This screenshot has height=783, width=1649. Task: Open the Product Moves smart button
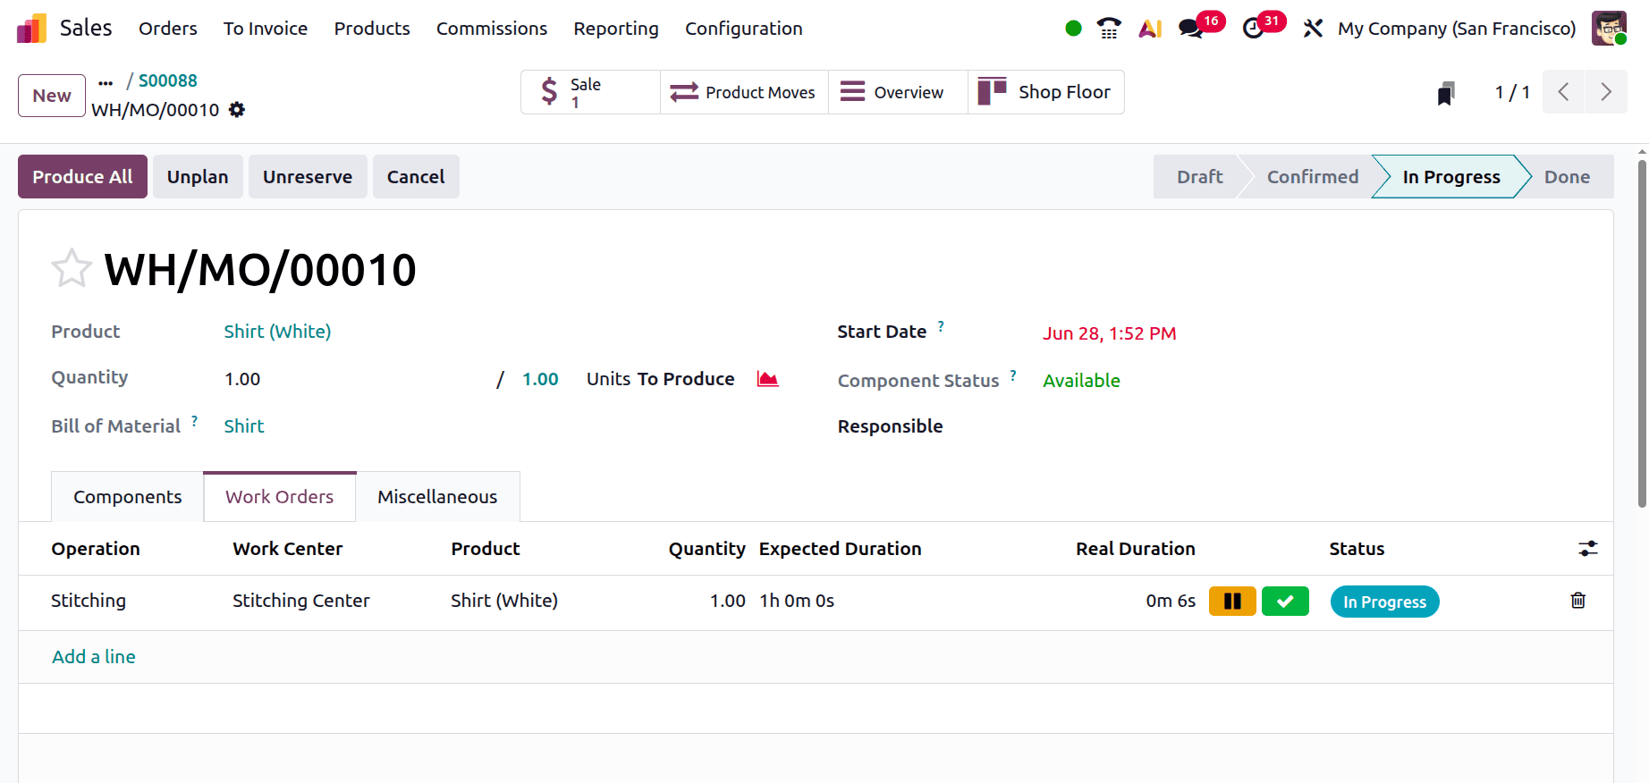744,92
